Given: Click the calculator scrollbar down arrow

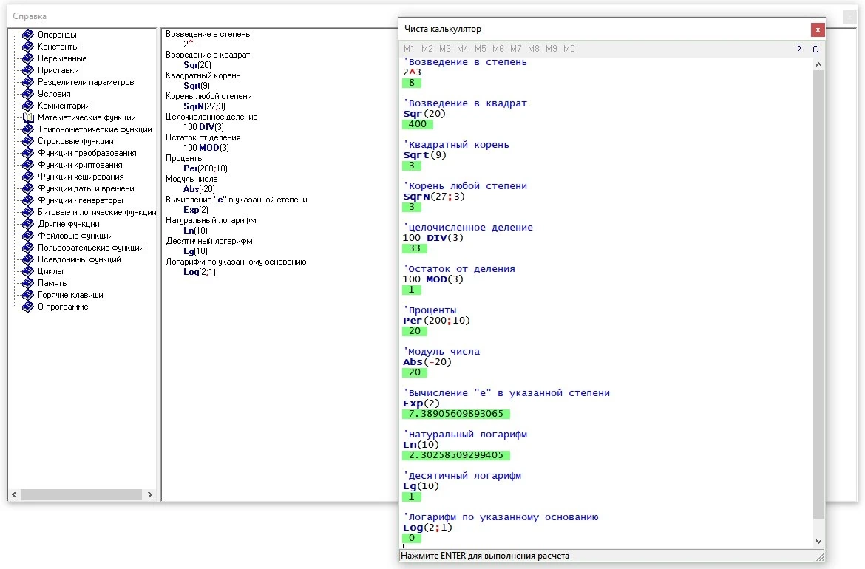Looking at the screenshot, I should coord(818,542).
